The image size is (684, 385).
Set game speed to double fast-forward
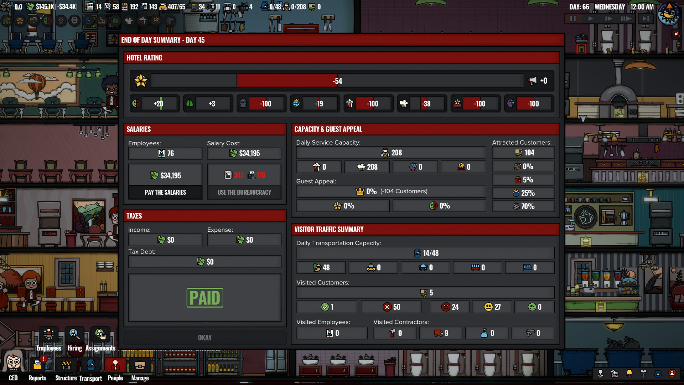pyautogui.click(x=608, y=19)
